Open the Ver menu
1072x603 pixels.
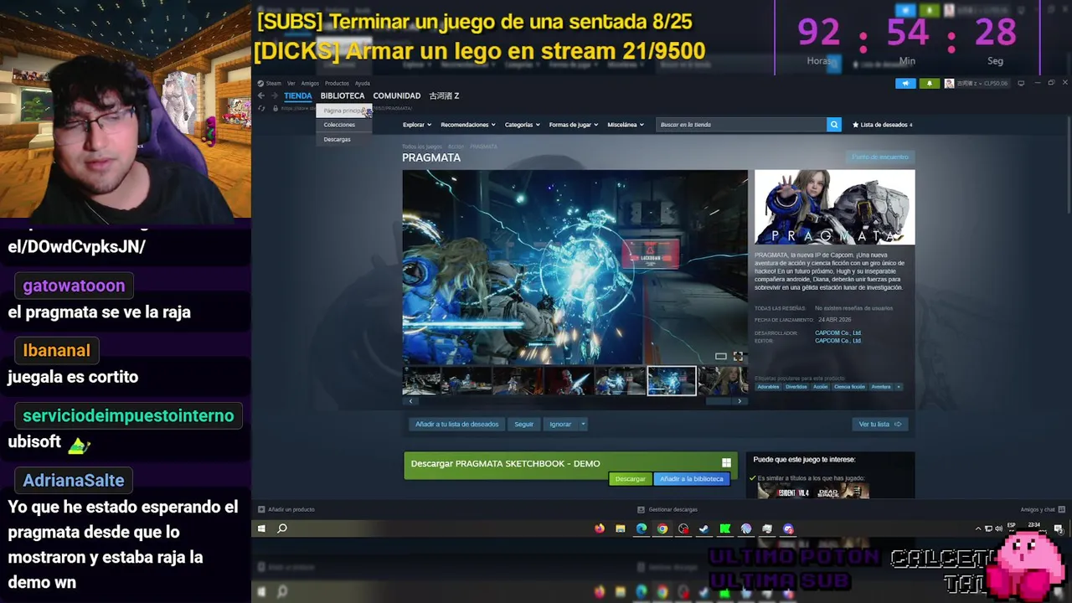(291, 83)
